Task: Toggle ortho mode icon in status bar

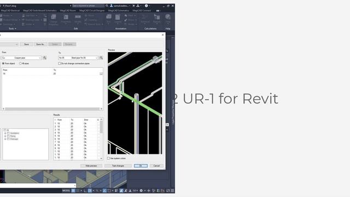Action: [85, 190]
